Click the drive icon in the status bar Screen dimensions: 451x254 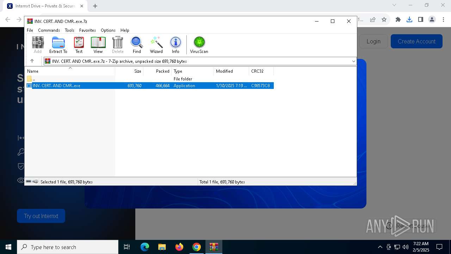tap(29, 182)
